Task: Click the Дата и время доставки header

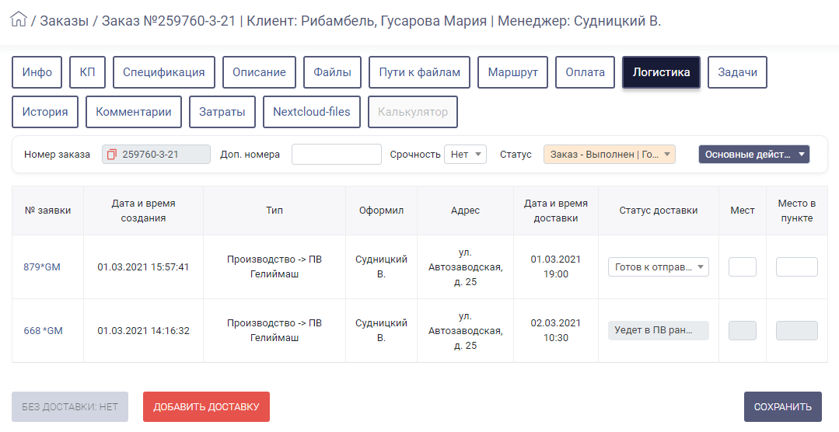Action: click(x=556, y=211)
